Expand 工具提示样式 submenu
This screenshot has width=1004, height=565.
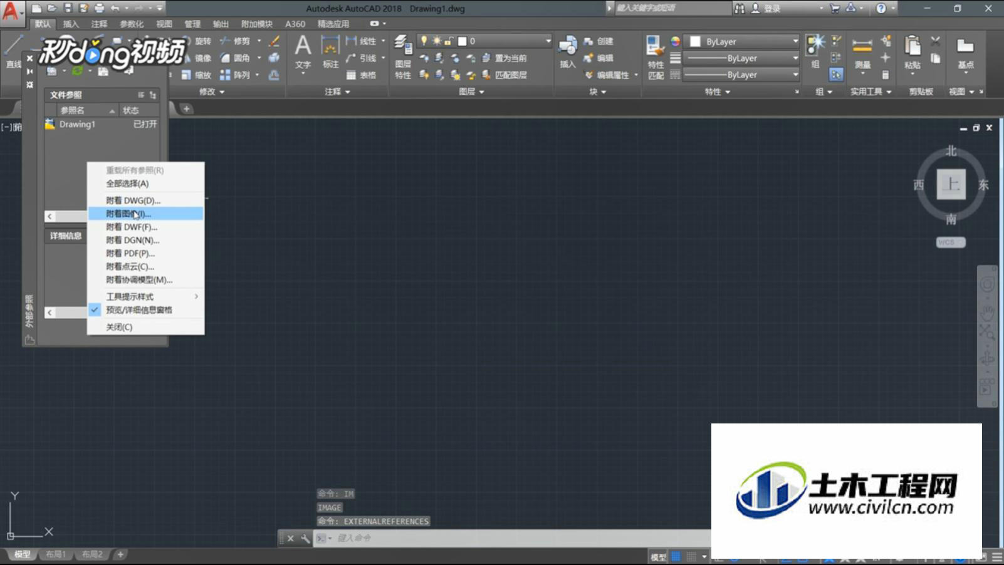pyautogui.click(x=145, y=297)
